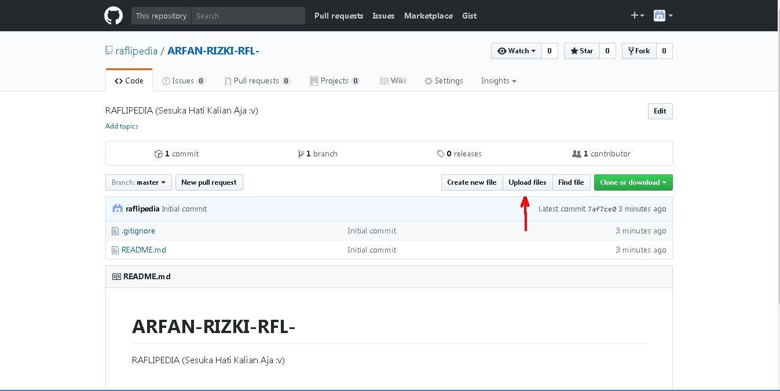Click the contributors icon showing 1 contributor

pyautogui.click(x=577, y=154)
